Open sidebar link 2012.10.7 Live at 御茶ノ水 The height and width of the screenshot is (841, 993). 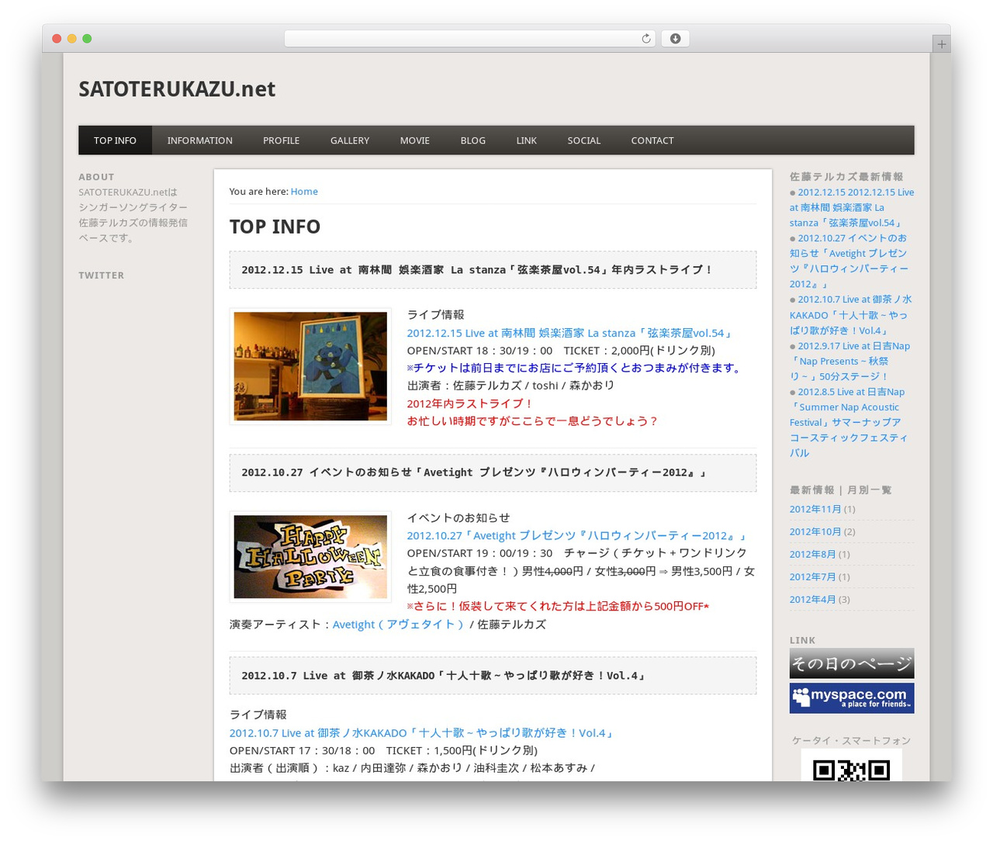pyautogui.click(x=850, y=315)
